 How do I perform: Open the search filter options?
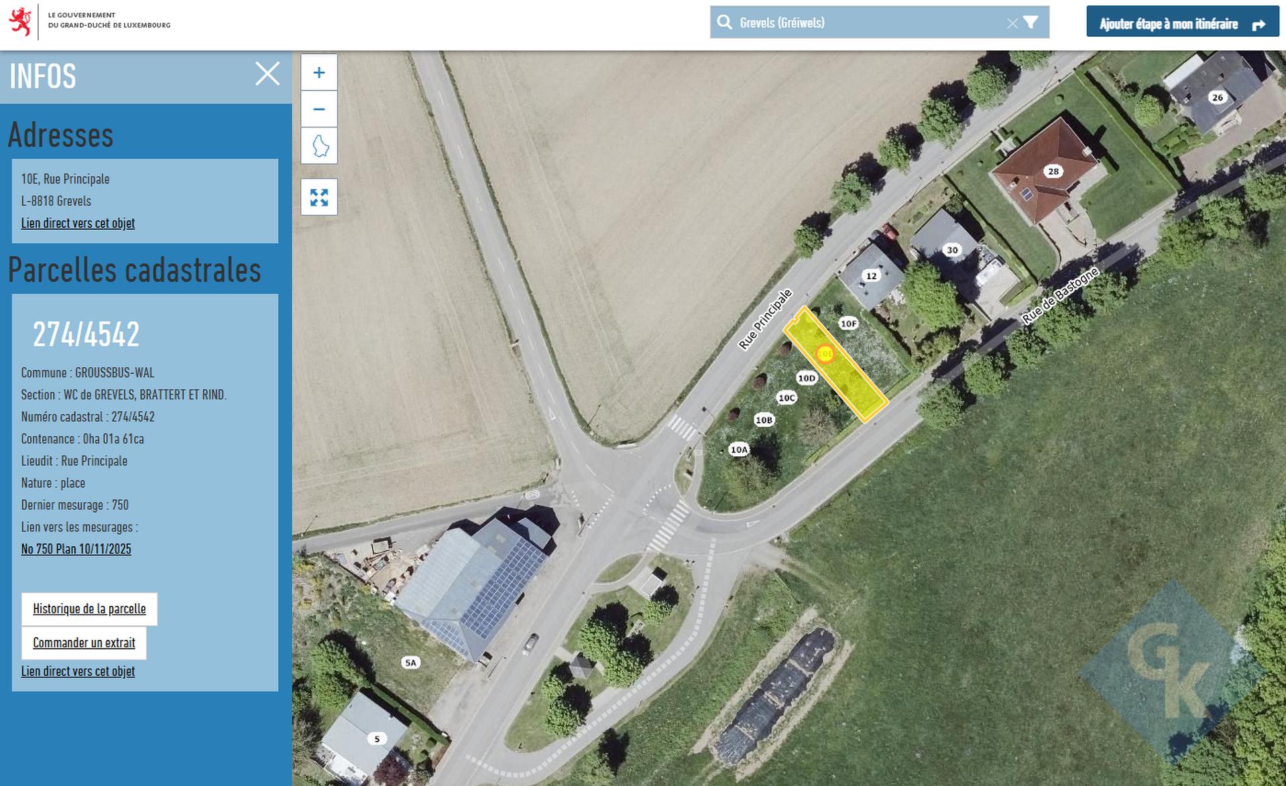pyautogui.click(x=1031, y=23)
